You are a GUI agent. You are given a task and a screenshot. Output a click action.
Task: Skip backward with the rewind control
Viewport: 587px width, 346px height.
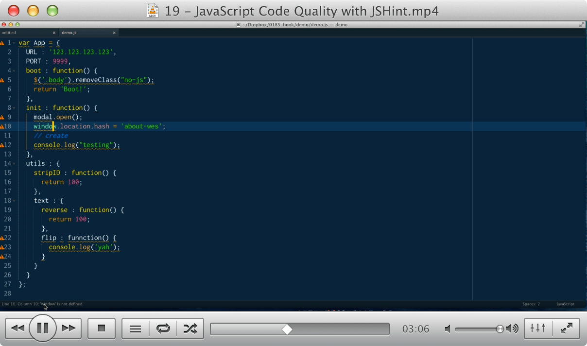click(x=18, y=329)
